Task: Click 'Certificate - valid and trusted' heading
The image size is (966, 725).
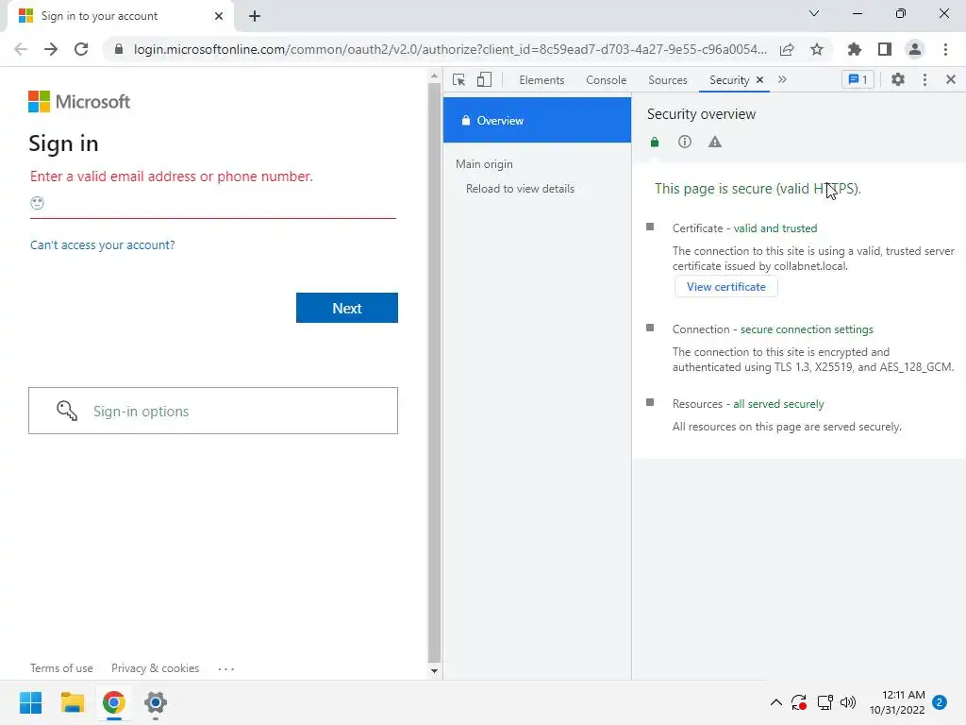Action: [x=745, y=228]
